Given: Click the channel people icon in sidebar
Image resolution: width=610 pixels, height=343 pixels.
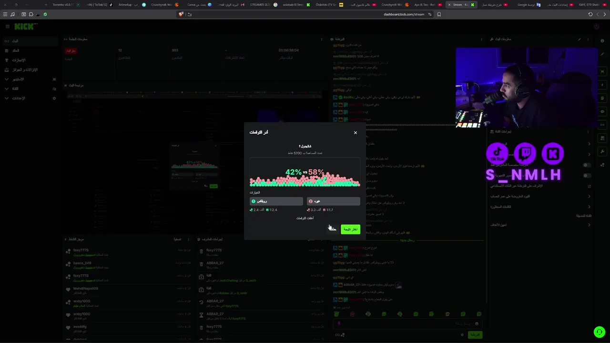Looking at the screenshot, I should [x=54, y=89].
